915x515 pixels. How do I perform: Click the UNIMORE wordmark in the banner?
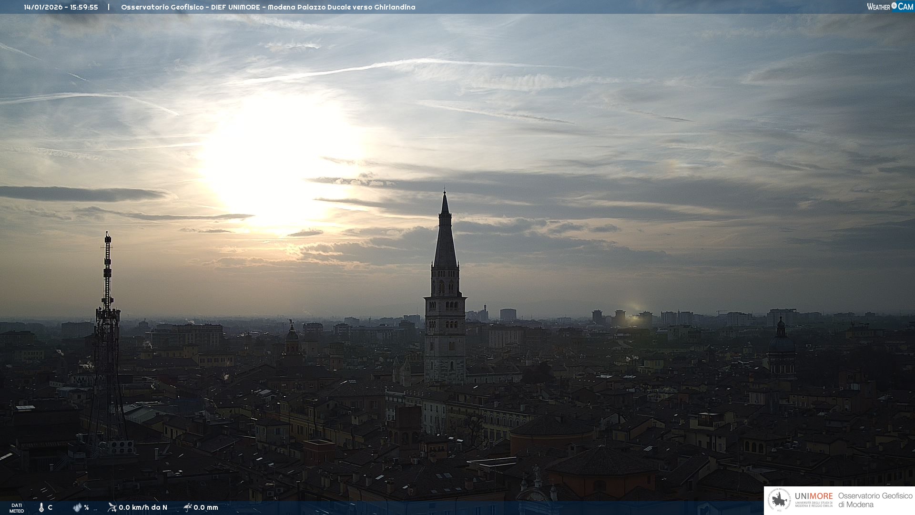coord(813,496)
